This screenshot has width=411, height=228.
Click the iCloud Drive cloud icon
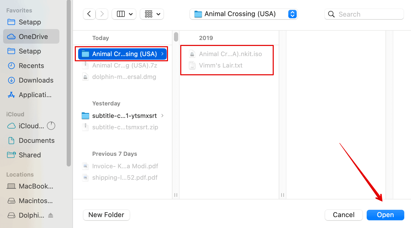11,126
